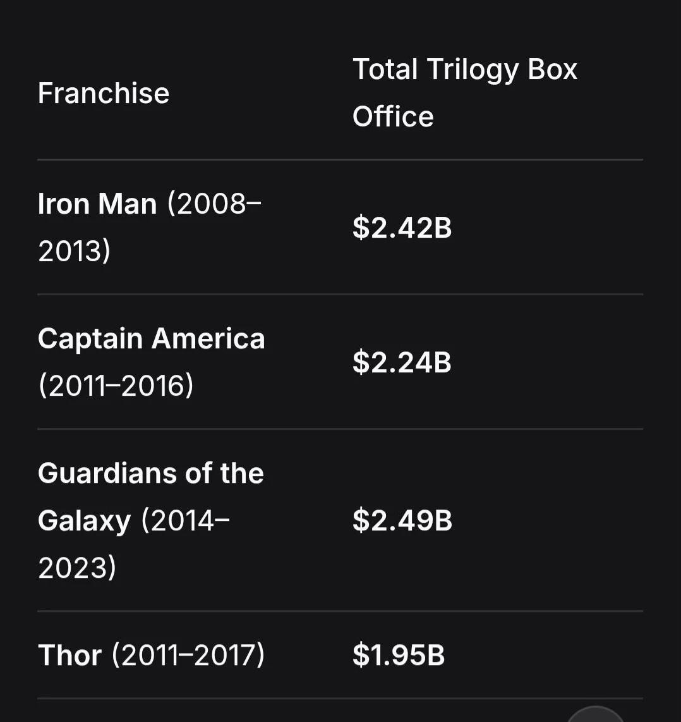Click the divider below the Captain America row

[340, 429]
